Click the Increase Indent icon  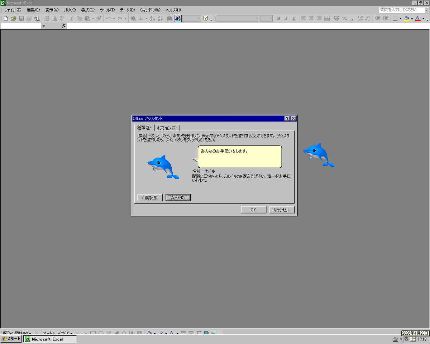pyautogui.click(x=386, y=18)
